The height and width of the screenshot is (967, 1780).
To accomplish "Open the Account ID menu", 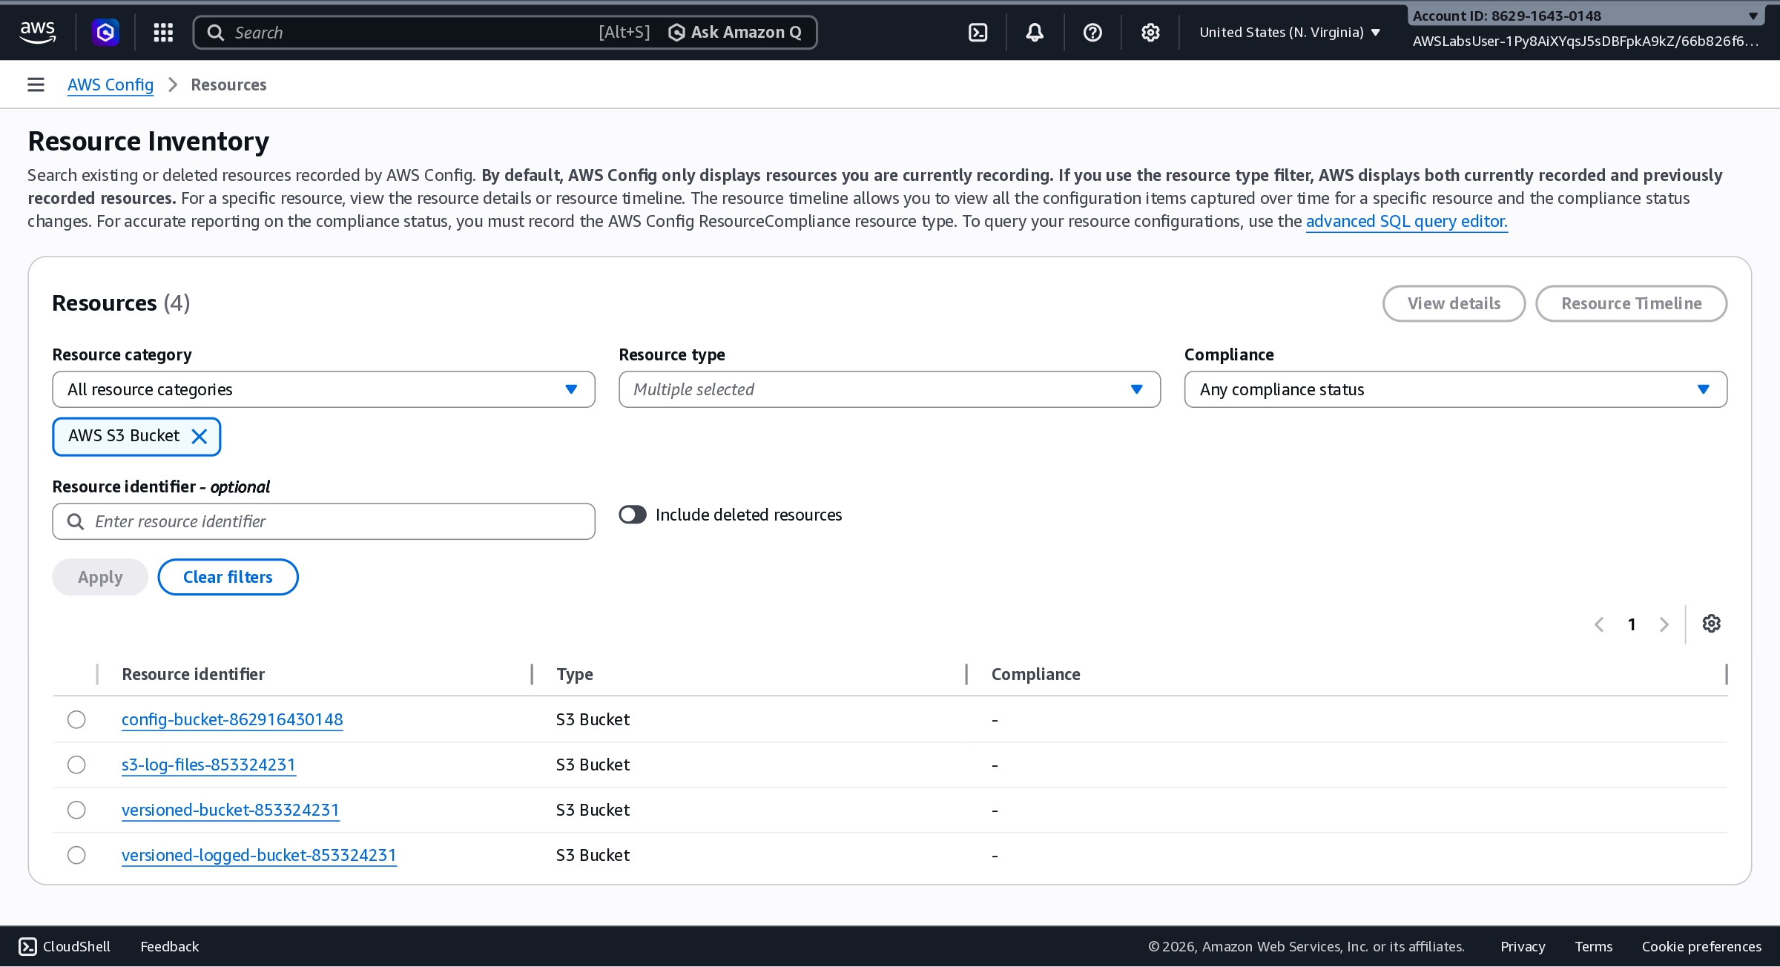I will pos(1586,16).
